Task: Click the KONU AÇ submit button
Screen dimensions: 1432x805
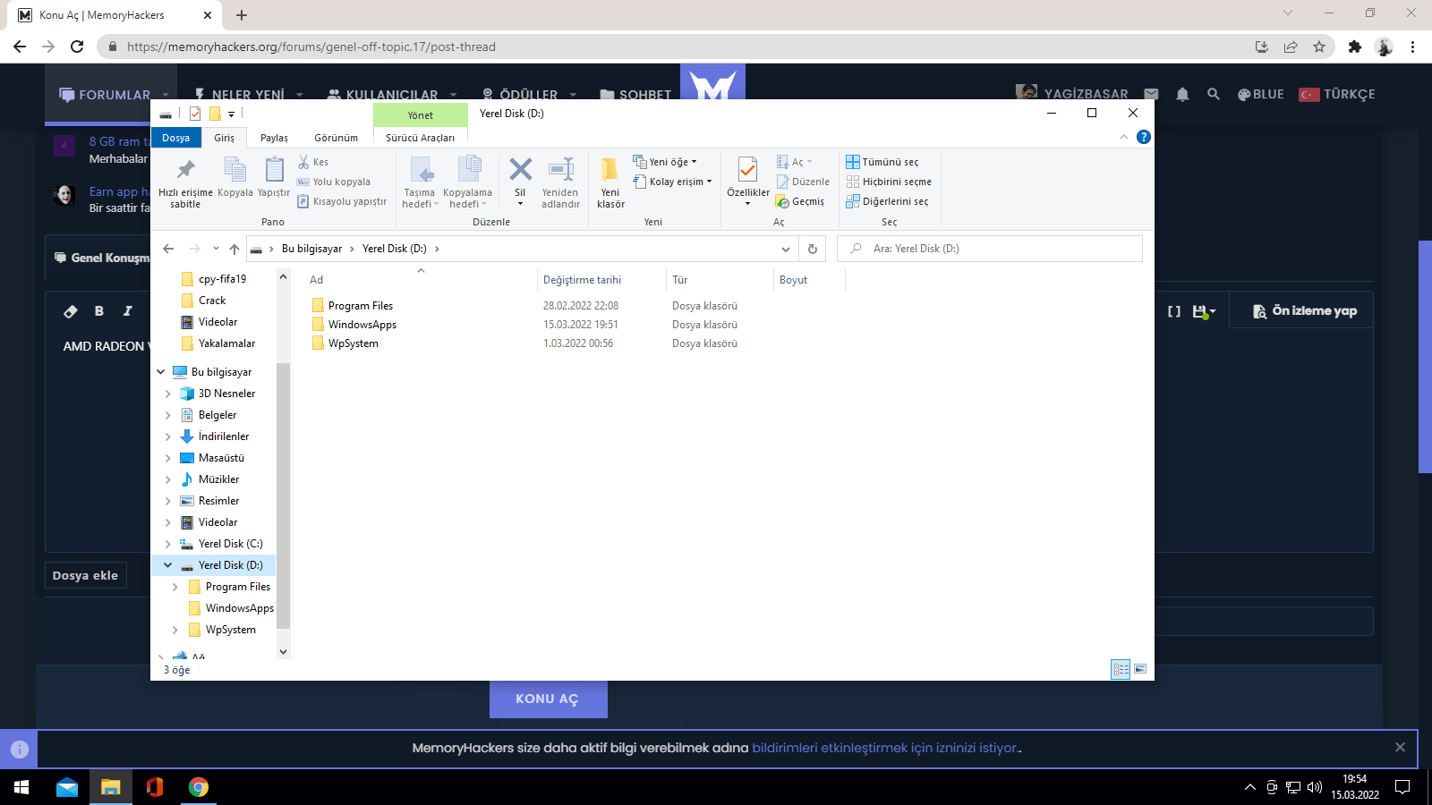Action: tap(548, 699)
